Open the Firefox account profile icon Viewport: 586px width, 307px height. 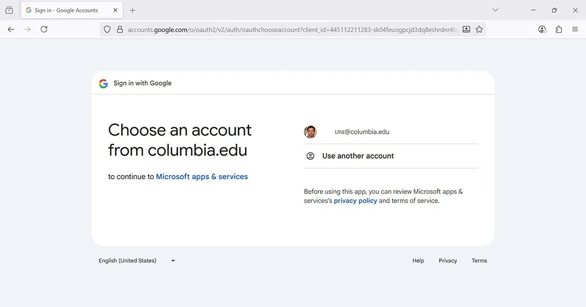click(542, 30)
